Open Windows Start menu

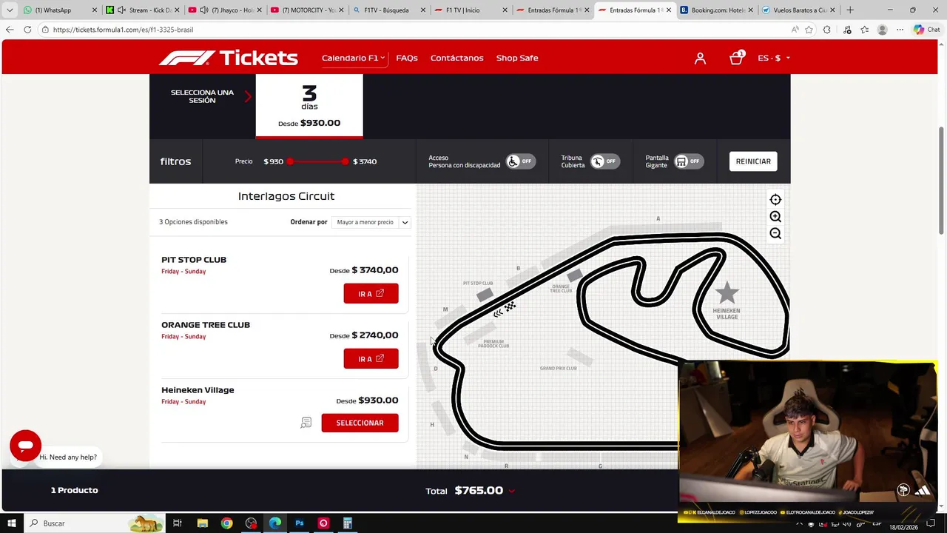12,523
